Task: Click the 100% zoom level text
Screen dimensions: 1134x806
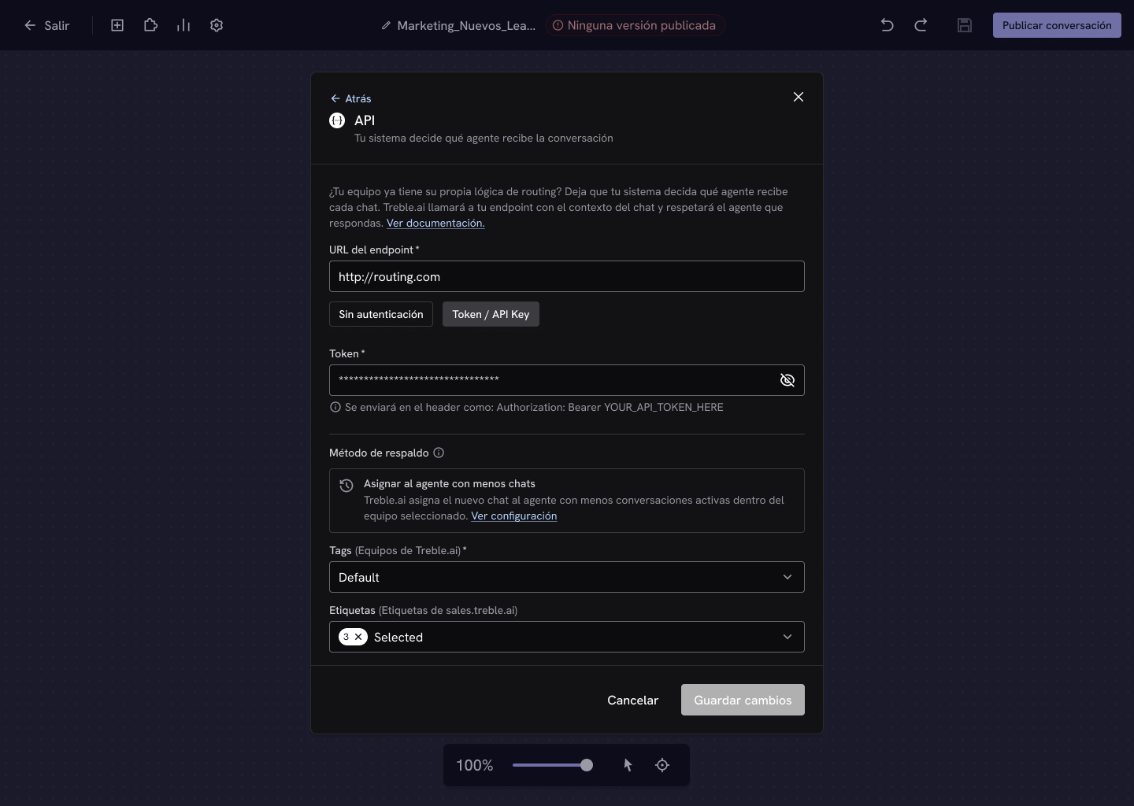Action: (x=475, y=765)
